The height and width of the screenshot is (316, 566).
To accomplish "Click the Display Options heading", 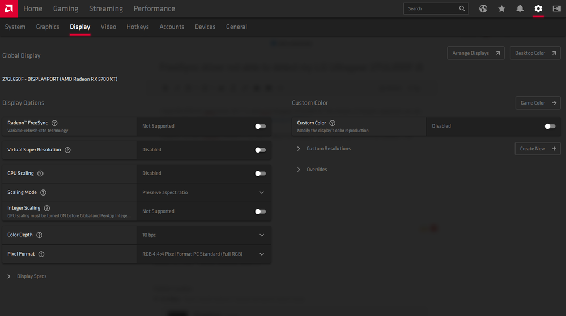I will coord(23,103).
